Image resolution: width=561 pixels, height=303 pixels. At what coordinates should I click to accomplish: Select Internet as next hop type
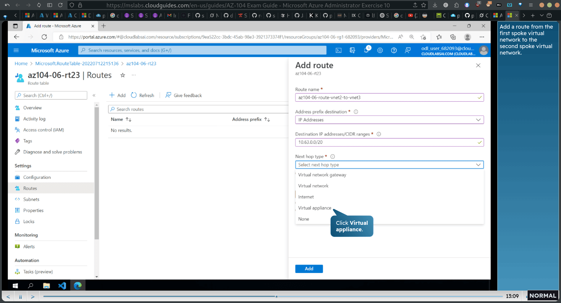point(306,197)
